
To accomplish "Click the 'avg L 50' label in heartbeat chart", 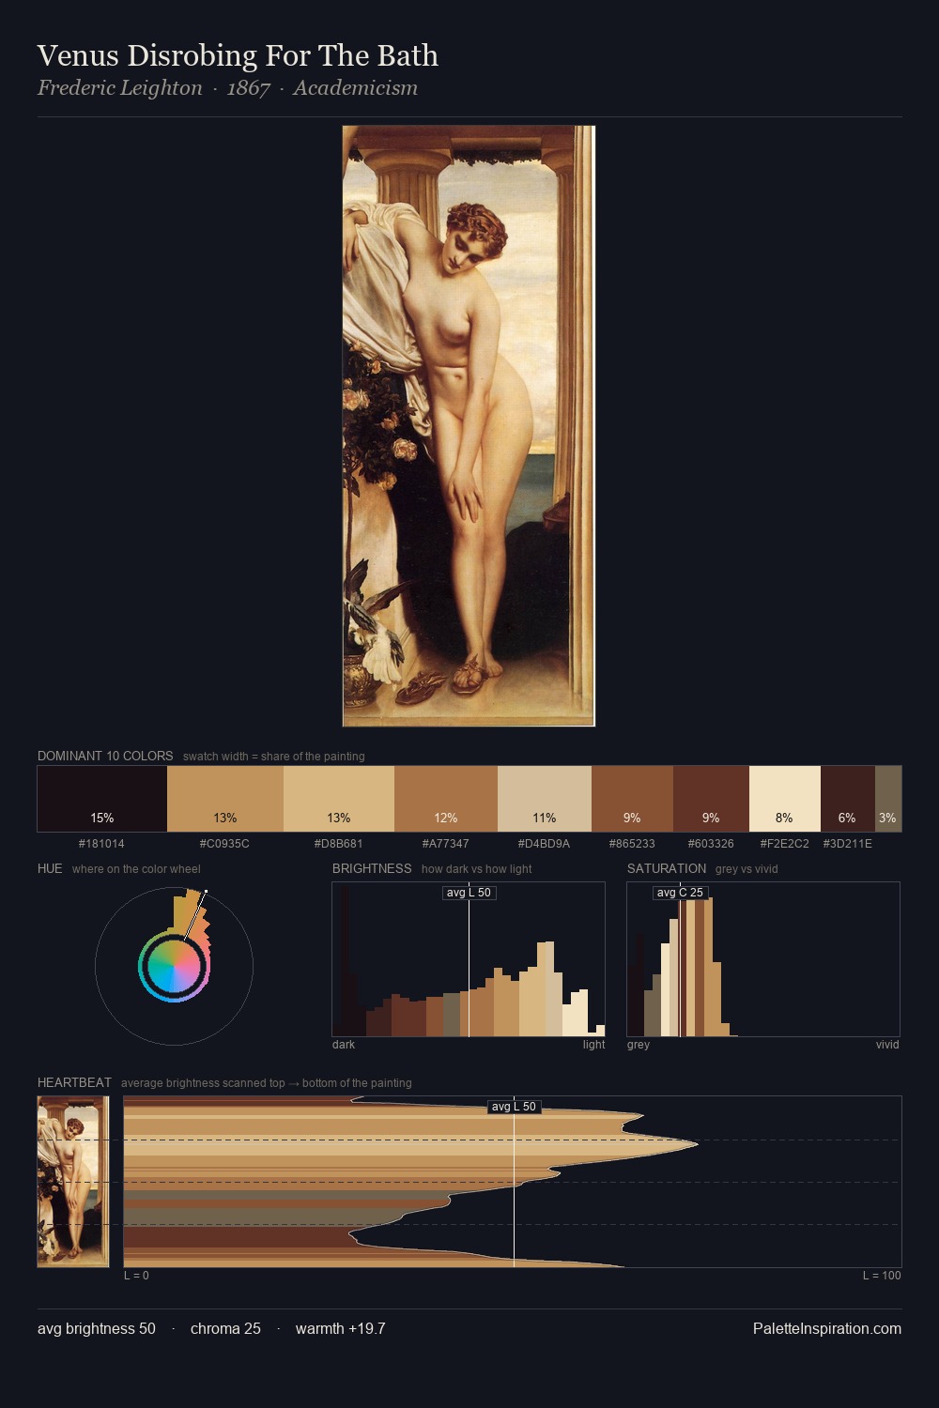I will coord(514,1107).
